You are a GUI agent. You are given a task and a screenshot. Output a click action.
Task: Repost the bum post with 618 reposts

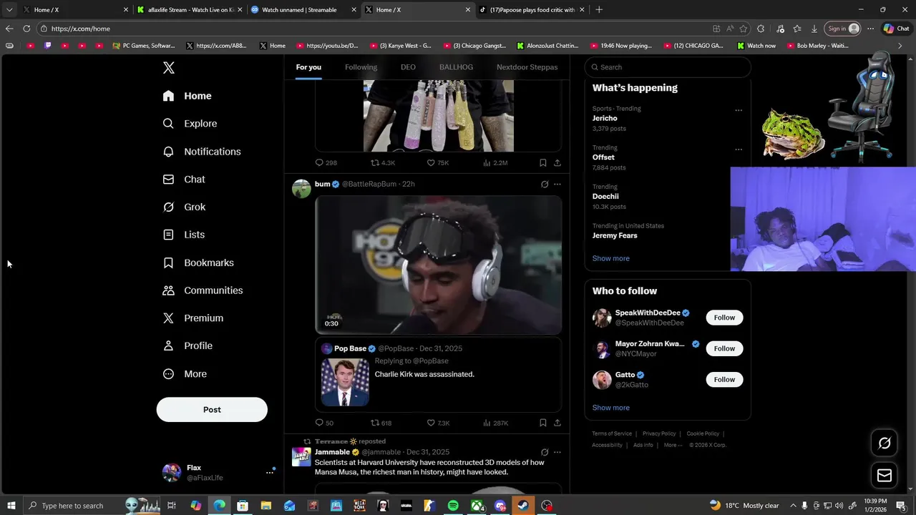click(x=381, y=423)
